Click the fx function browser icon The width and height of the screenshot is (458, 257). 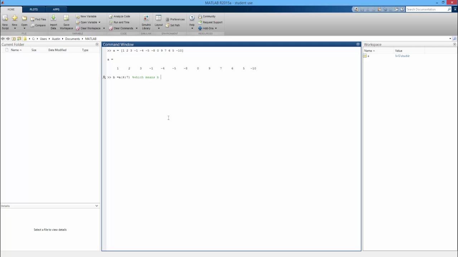click(104, 77)
